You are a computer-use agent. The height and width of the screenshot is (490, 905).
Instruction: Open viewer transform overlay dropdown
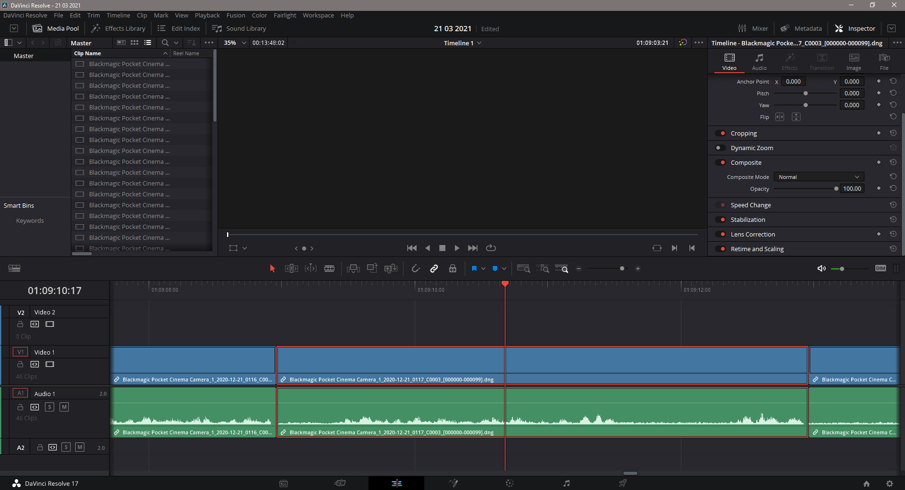244,248
